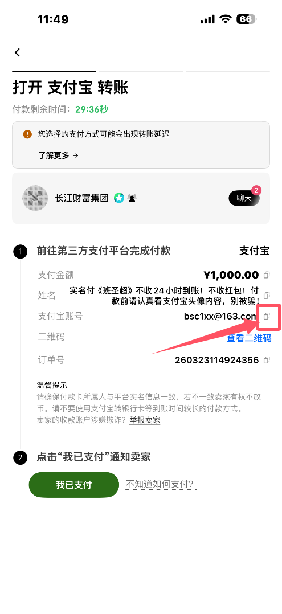
Task: Tap the step 2 circle marker
Action: coord(21,457)
